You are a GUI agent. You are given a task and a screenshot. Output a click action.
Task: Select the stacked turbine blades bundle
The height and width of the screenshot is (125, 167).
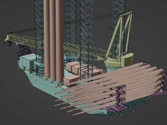coord(109,89)
